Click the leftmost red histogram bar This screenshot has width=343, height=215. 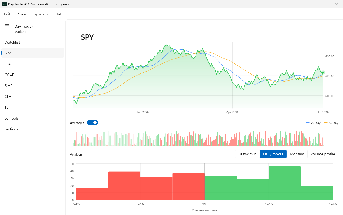point(92,194)
